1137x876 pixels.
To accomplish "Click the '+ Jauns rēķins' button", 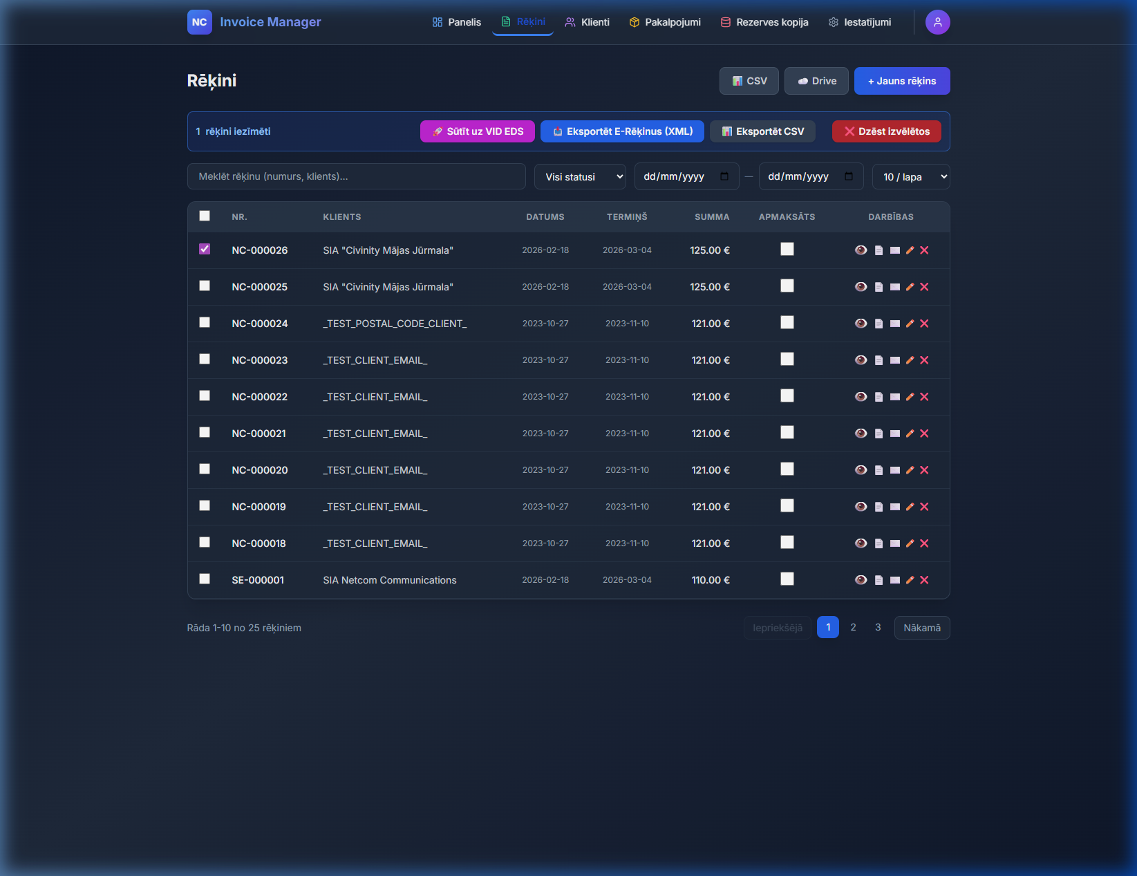I will [x=901, y=81].
